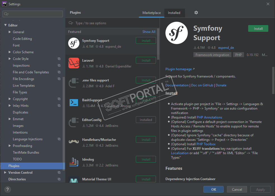The width and height of the screenshot is (275, 196).
Task: Expand the Code Style node
Action: coord(10,59)
